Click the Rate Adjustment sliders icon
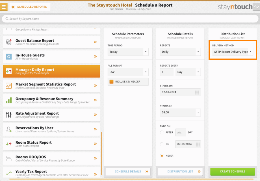The image size is (260, 181). (x=9, y=115)
